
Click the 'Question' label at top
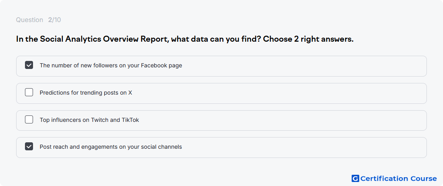click(x=29, y=20)
